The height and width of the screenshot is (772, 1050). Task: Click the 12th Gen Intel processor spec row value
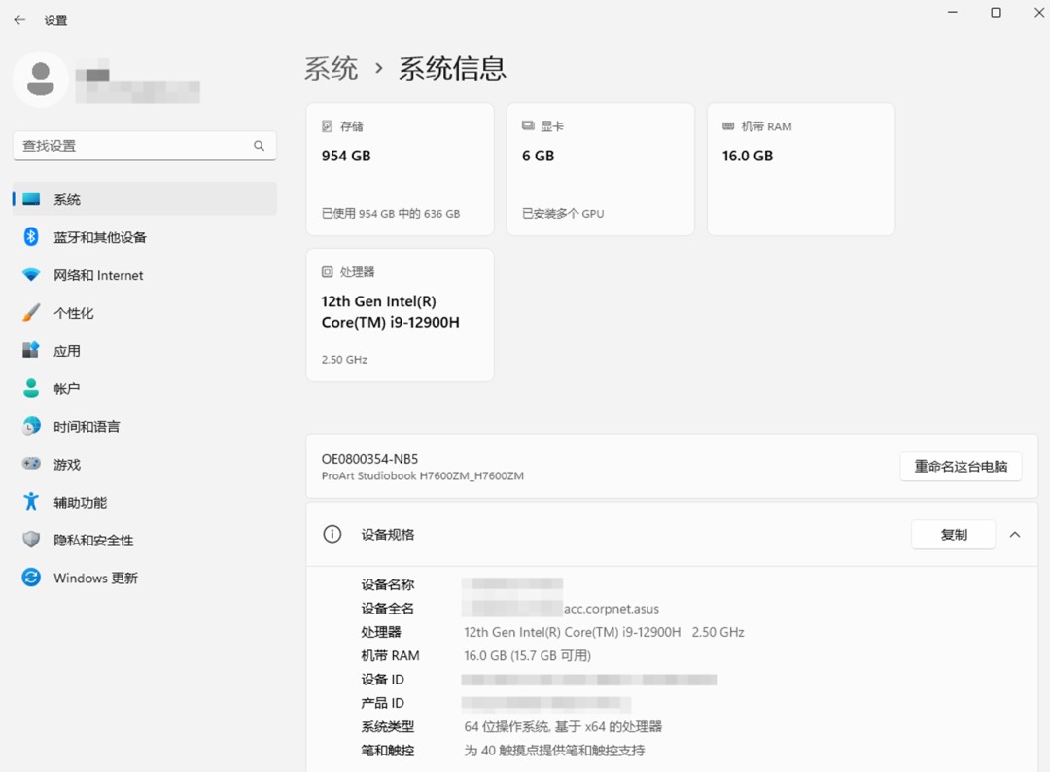pyautogui.click(x=604, y=632)
